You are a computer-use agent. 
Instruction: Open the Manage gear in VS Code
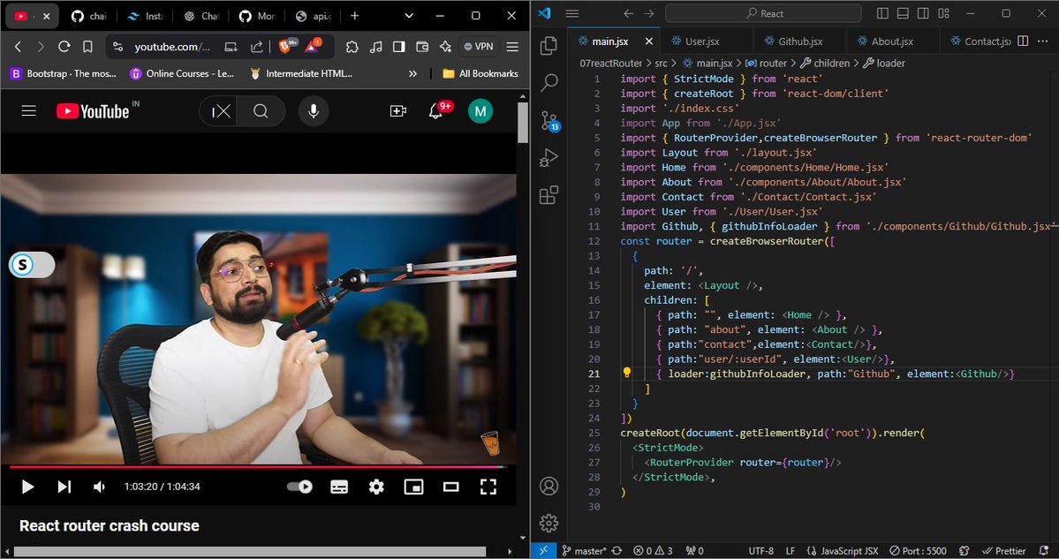pyautogui.click(x=549, y=523)
